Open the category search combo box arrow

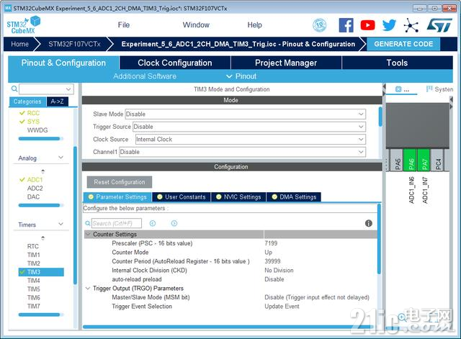(68, 89)
